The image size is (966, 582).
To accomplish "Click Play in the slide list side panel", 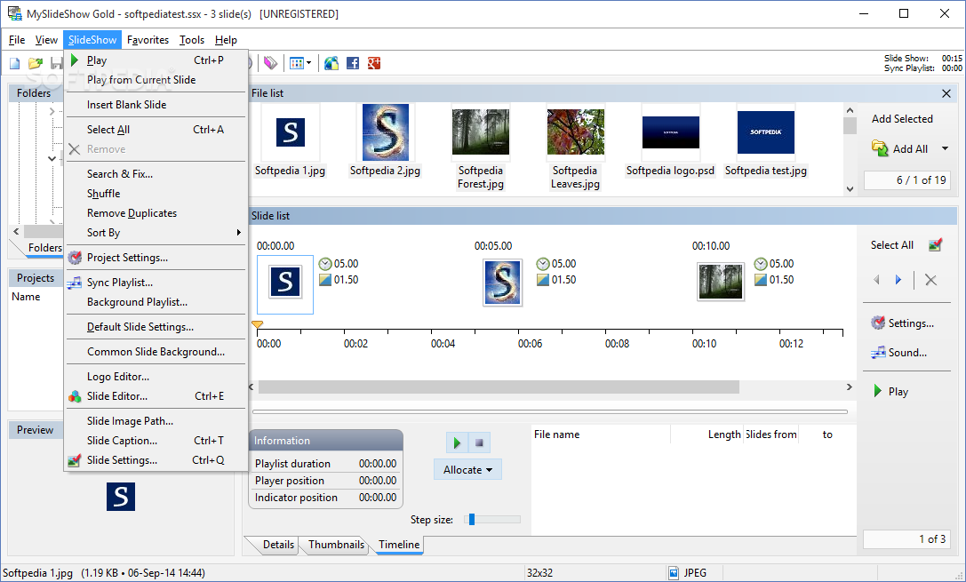I will point(890,392).
